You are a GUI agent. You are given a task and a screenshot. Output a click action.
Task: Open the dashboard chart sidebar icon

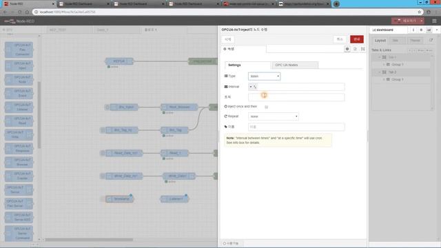[x=429, y=30]
